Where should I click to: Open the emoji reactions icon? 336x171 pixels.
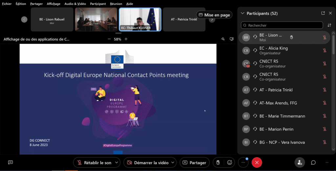coord(230,162)
